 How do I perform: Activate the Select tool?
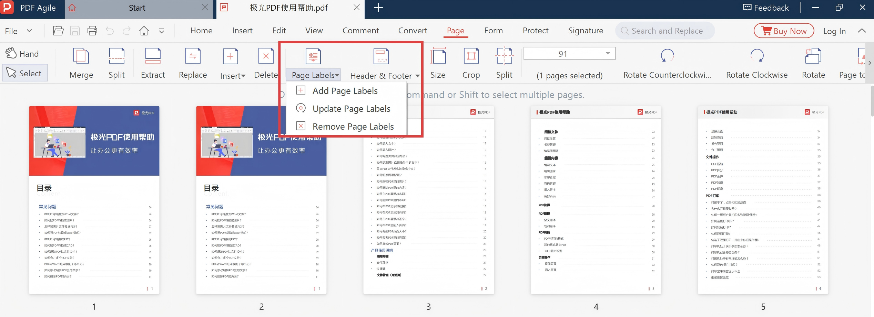pos(24,73)
